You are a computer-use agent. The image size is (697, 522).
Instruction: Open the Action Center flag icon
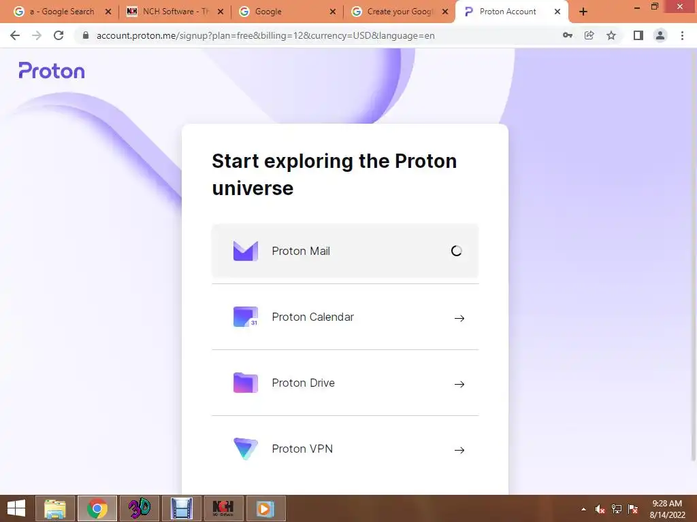click(x=633, y=509)
